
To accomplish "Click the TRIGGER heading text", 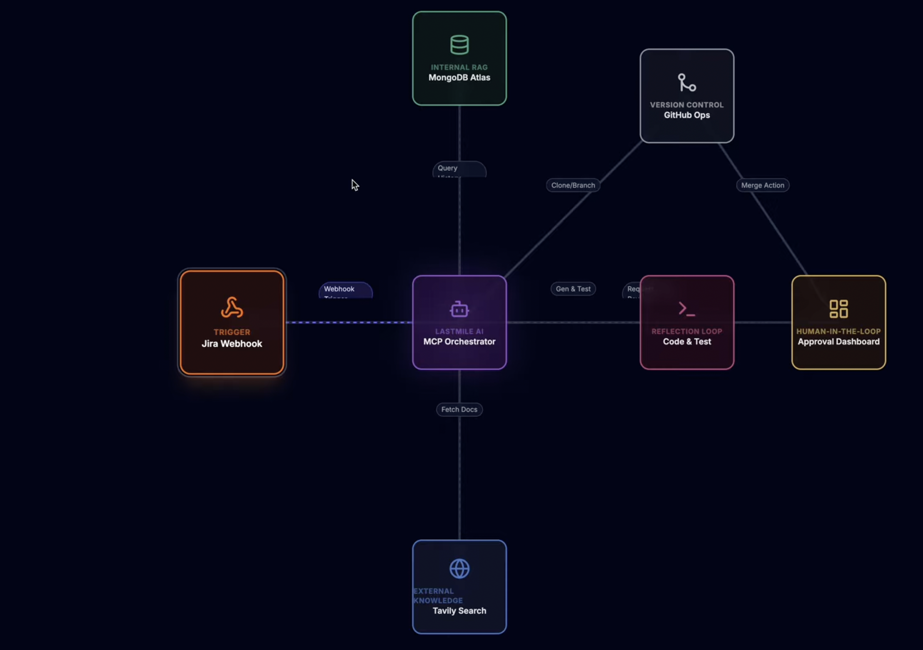I will [x=232, y=332].
